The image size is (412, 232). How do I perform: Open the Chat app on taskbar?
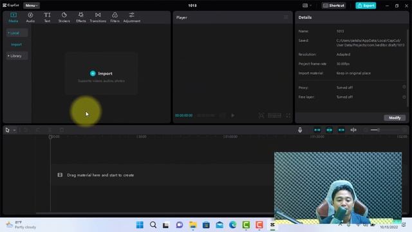point(180,225)
